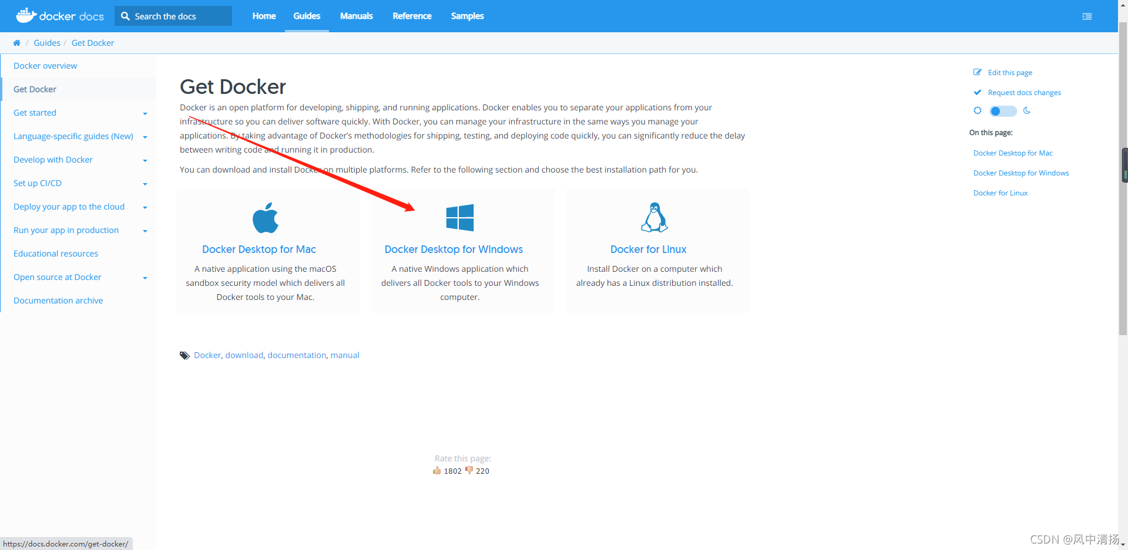Jump to Docker Desktop for Mac in page contents

click(x=1013, y=153)
